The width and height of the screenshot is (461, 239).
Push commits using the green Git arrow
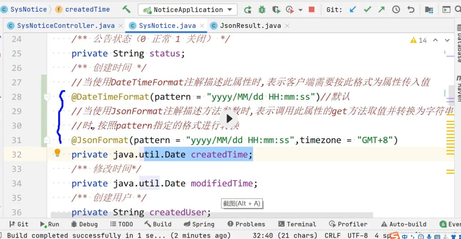point(382,10)
